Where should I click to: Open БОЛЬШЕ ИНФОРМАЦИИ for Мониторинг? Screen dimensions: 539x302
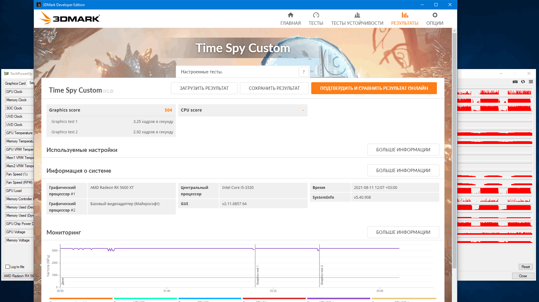click(403, 232)
